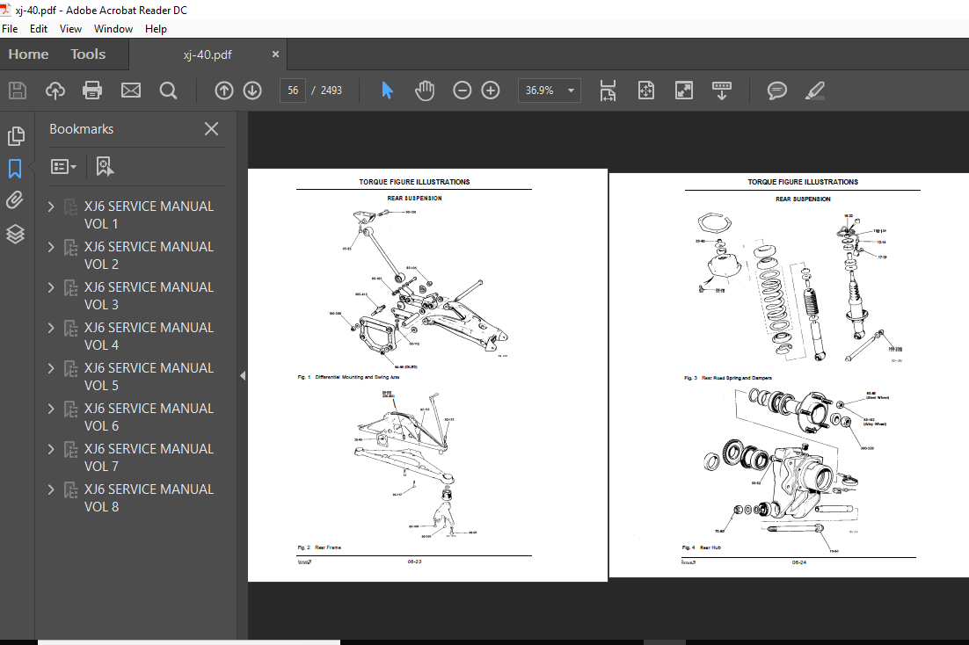Close the Bookmarks panel

tap(211, 129)
